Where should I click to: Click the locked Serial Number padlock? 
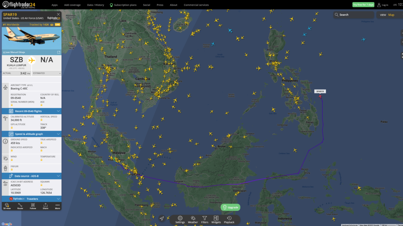click(x=11, y=105)
